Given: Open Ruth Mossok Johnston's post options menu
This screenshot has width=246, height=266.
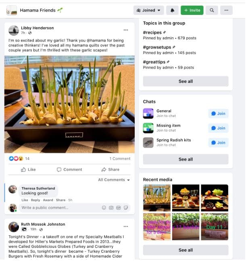Looking at the screenshot, I should coord(126,227).
